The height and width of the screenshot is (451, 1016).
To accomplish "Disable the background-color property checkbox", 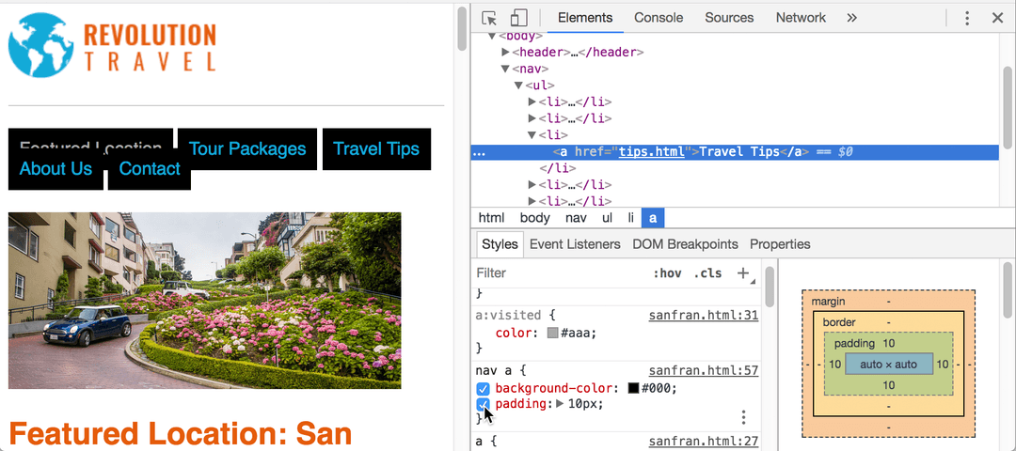I will pos(483,389).
